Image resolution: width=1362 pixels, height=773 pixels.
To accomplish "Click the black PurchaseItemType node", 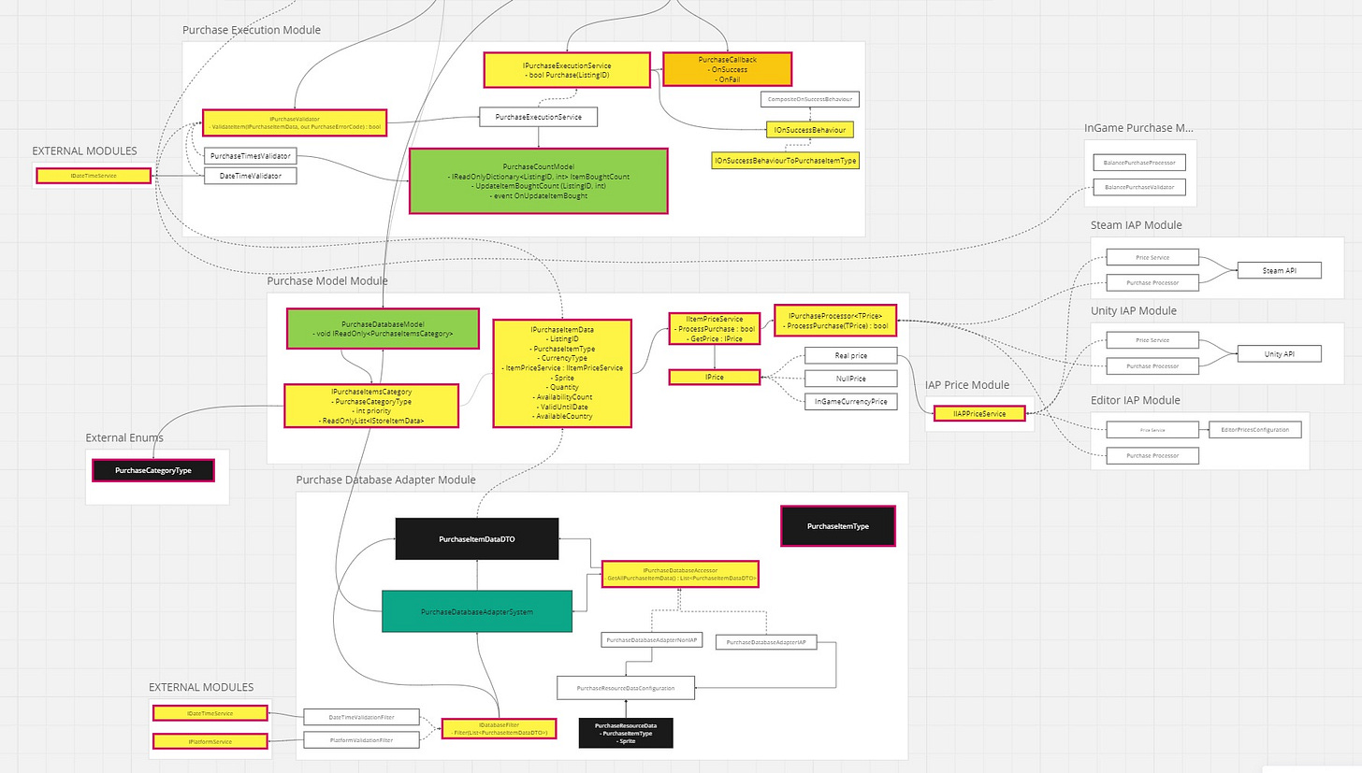I will [837, 526].
